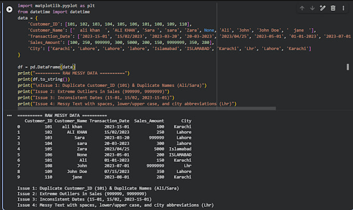353x210 pixels.
Task: Click 'Lhr' city value in output row 7
Action: pos(187,166)
